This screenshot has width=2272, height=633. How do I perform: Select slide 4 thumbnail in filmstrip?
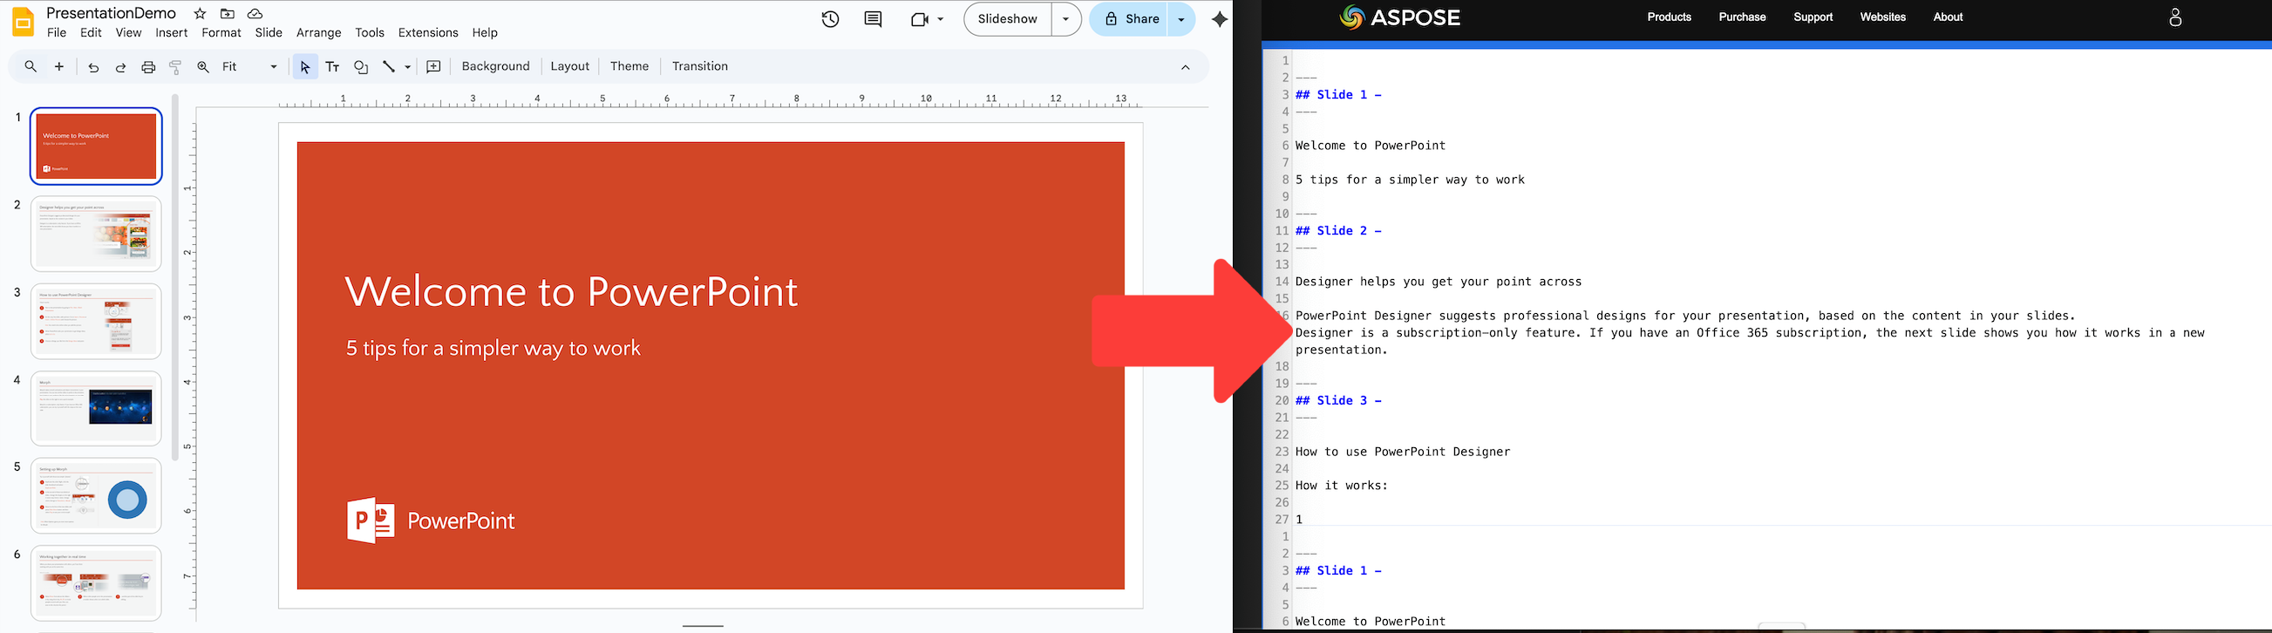[96, 408]
